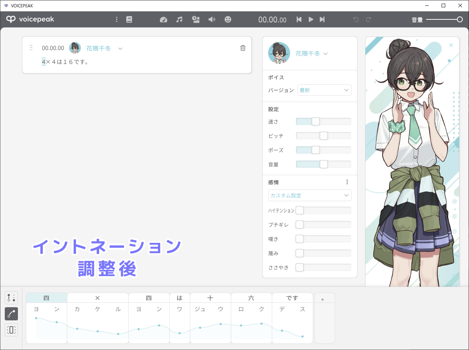The width and height of the screenshot is (469, 350).
Task: Open the dictionary book icon
Action: [x=129, y=19]
